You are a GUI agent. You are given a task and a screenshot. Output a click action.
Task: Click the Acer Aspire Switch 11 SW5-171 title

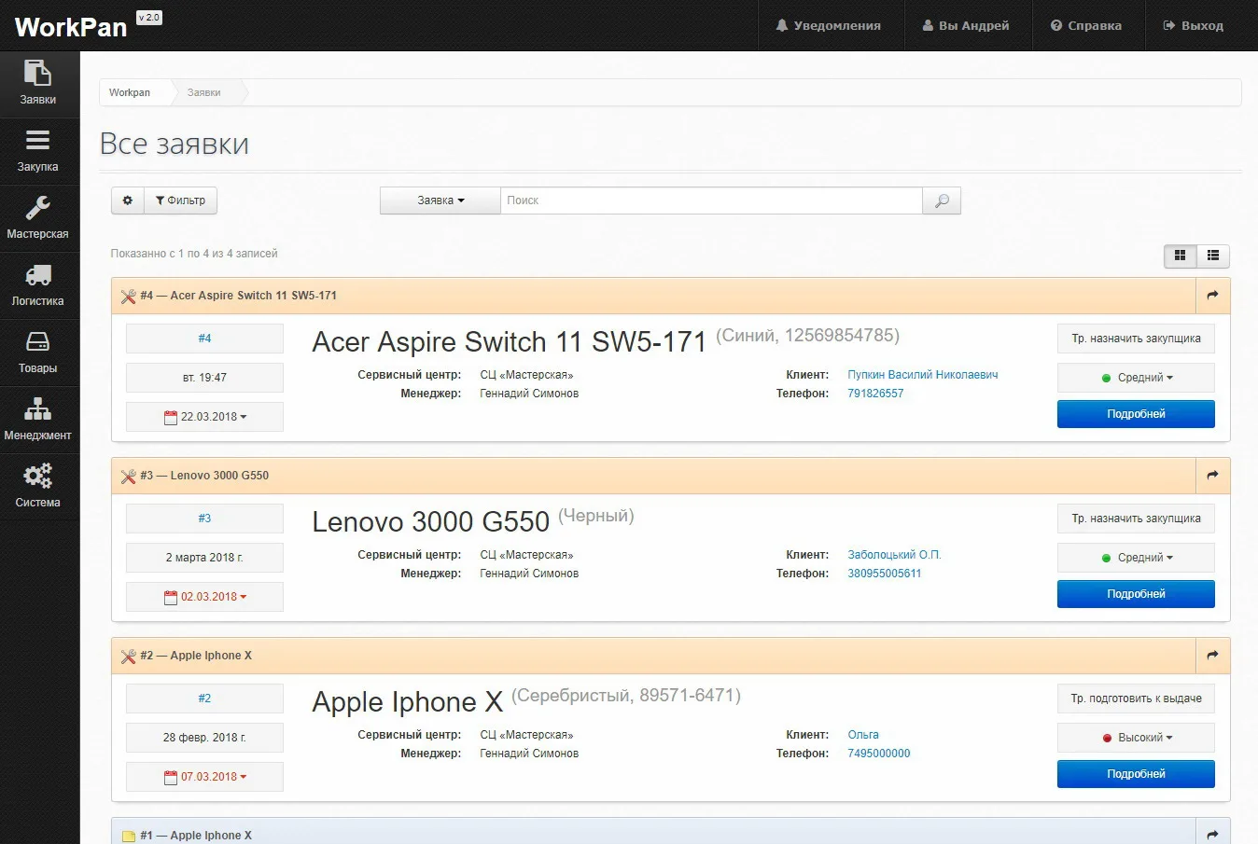pos(509,342)
